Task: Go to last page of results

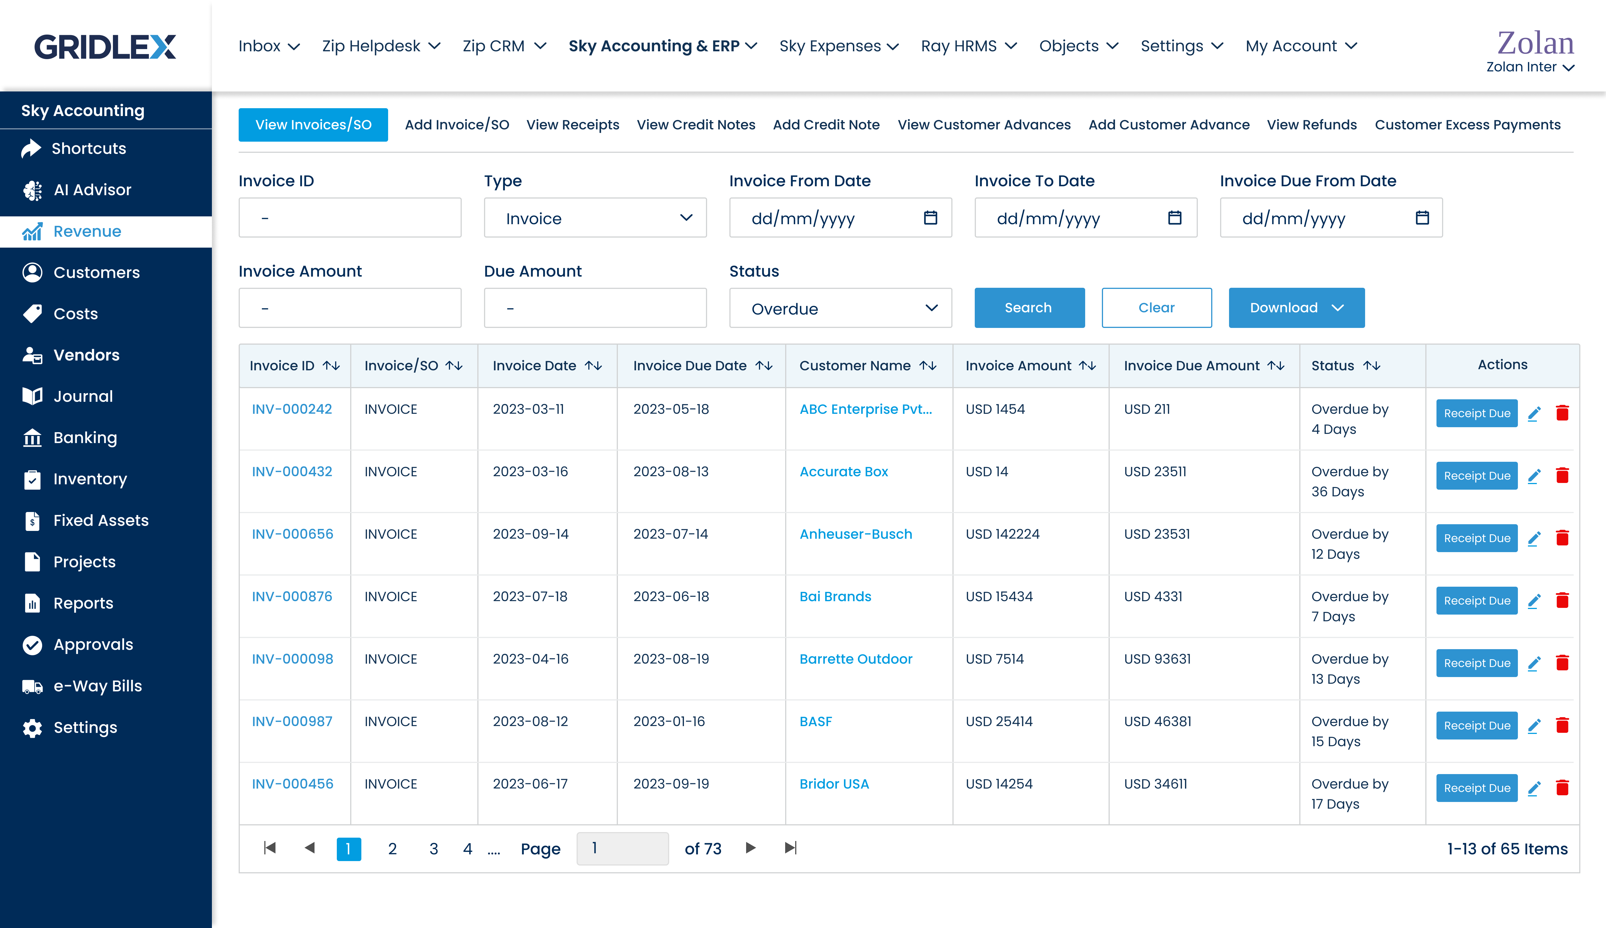Action: [x=790, y=848]
